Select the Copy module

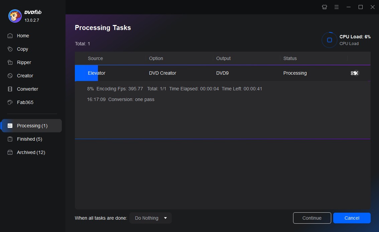(22, 49)
